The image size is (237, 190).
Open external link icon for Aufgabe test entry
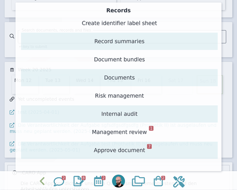tap(12, 144)
